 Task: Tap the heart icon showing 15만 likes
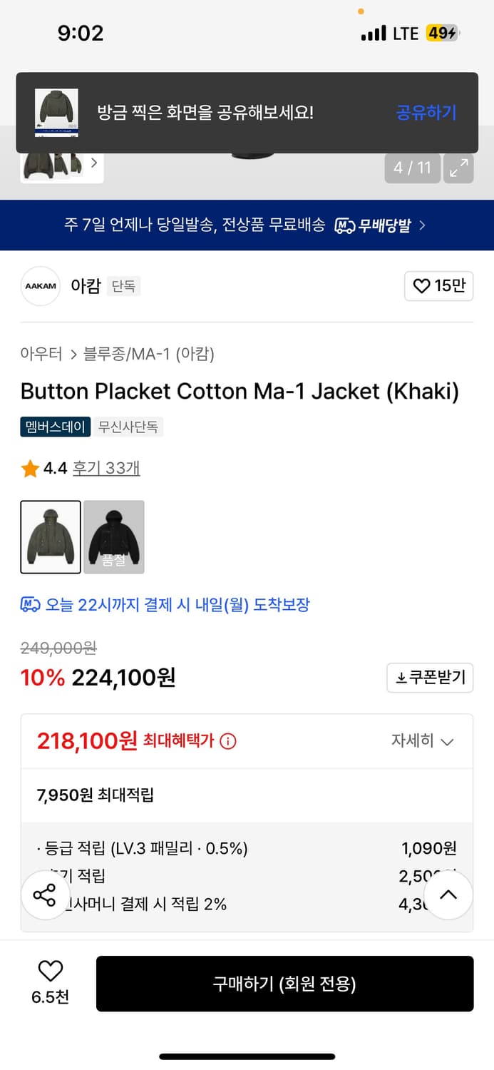pos(421,285)
